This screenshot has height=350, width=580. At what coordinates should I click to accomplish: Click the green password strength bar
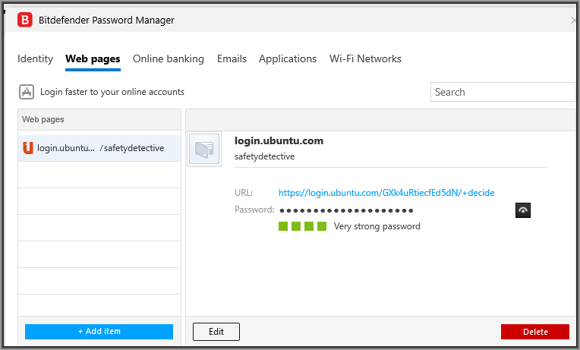point(302,226)
